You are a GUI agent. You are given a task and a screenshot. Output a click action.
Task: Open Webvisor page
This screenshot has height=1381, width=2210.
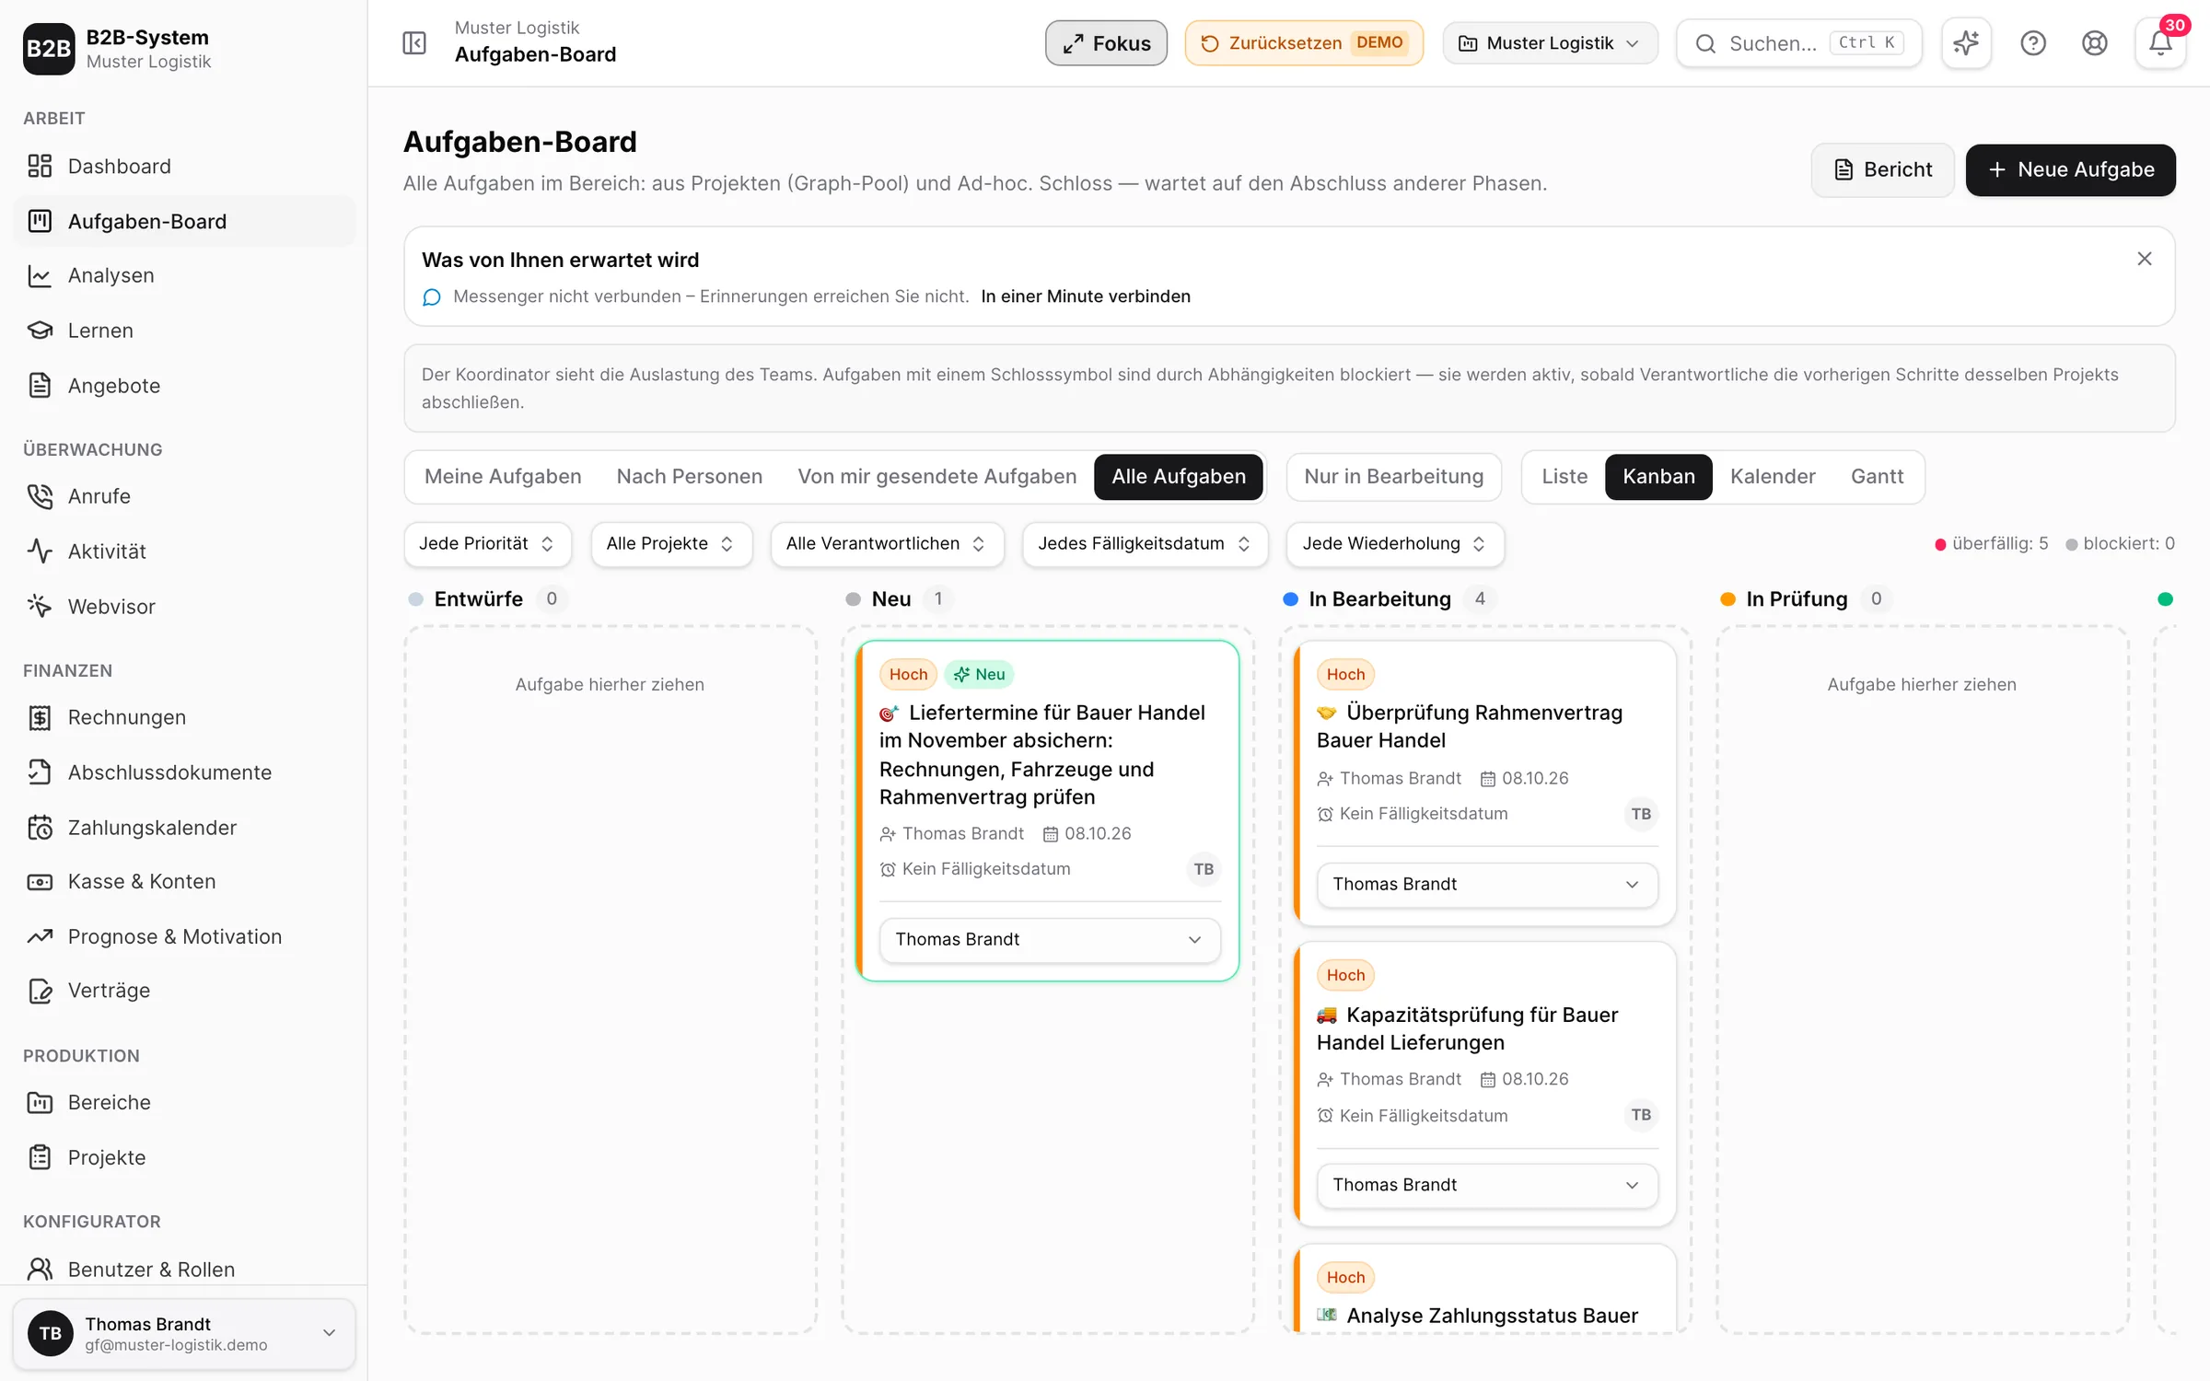pos(184,607)
